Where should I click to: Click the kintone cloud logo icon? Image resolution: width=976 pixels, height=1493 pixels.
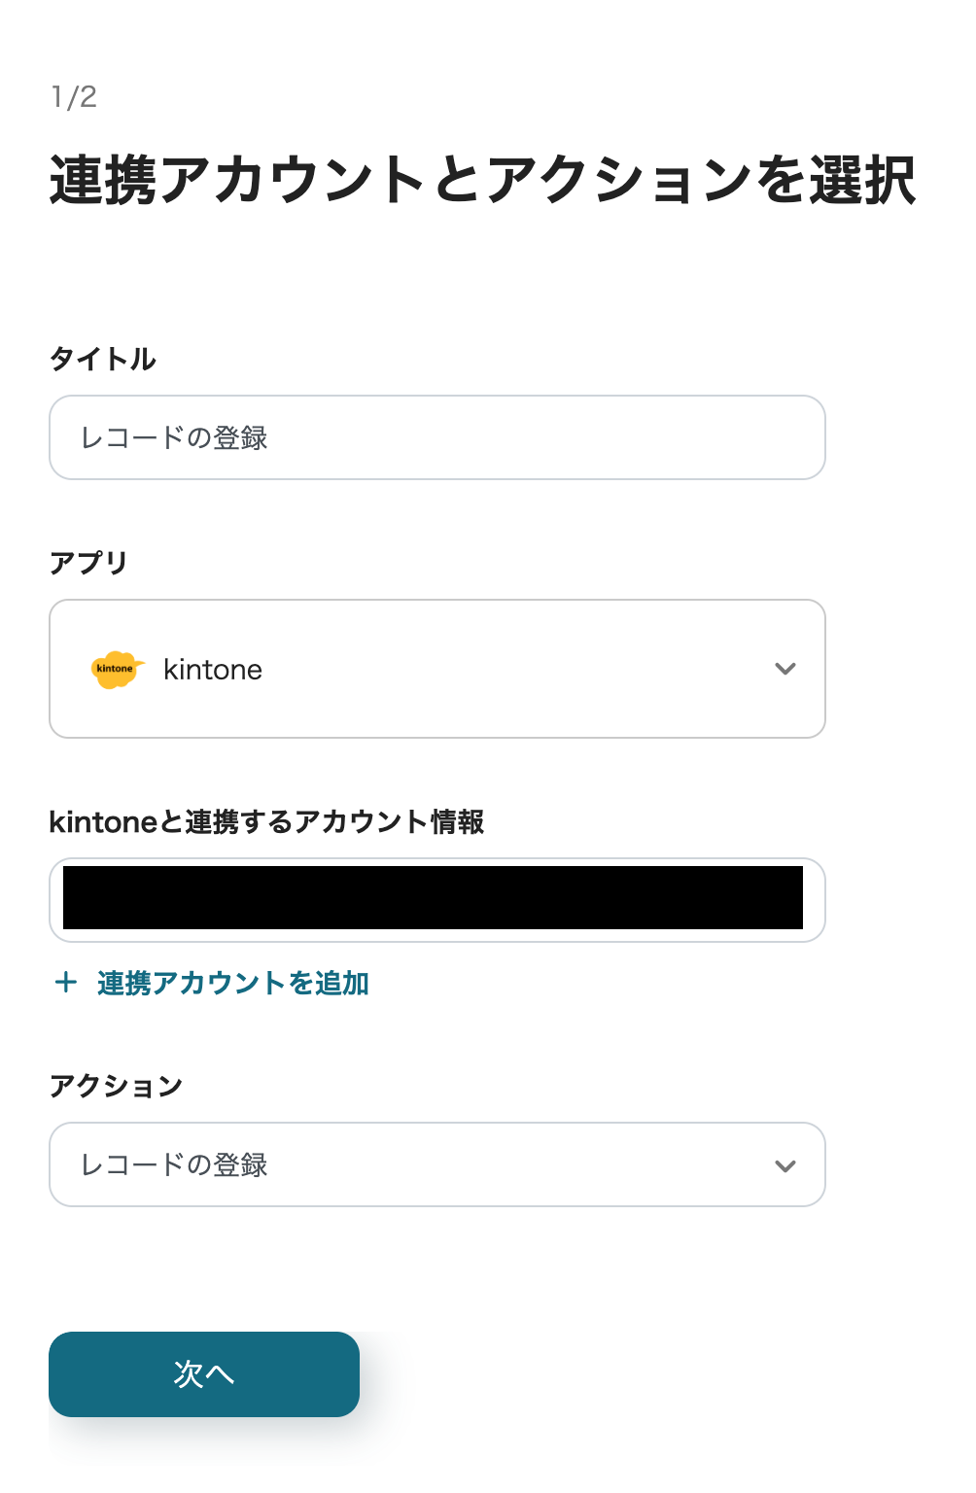117,670
